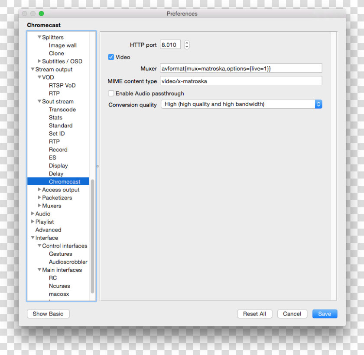Open Transcode settings
The image size is (364, 355).
(x=62, y=110)
